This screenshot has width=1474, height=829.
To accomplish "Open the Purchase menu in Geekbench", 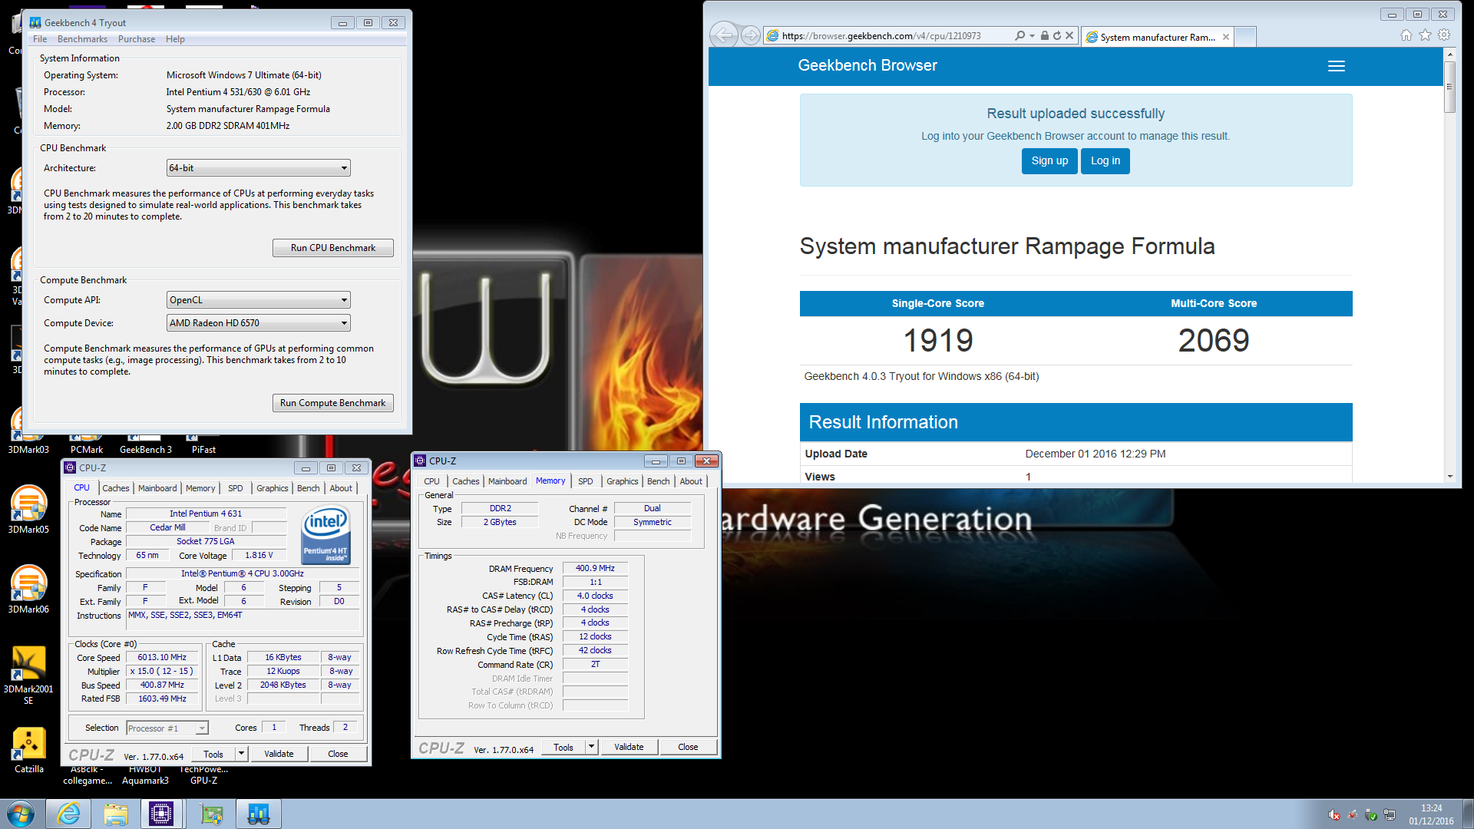I will (137, 39).
